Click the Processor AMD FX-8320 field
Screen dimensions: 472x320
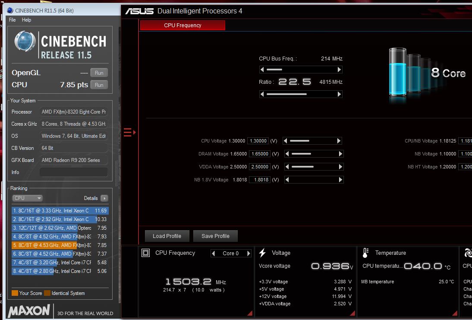tap(73, 112)
